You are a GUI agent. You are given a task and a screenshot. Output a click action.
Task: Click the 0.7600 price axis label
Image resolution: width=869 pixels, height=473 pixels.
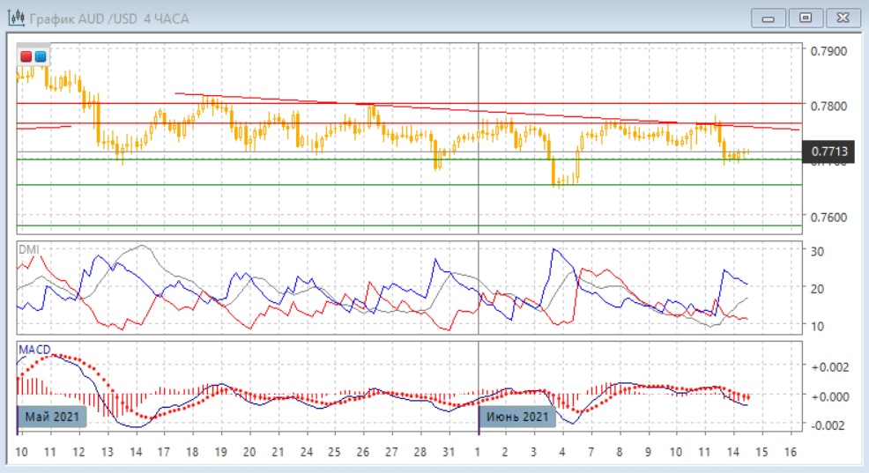pyautogui.click(x=828, y=218)
